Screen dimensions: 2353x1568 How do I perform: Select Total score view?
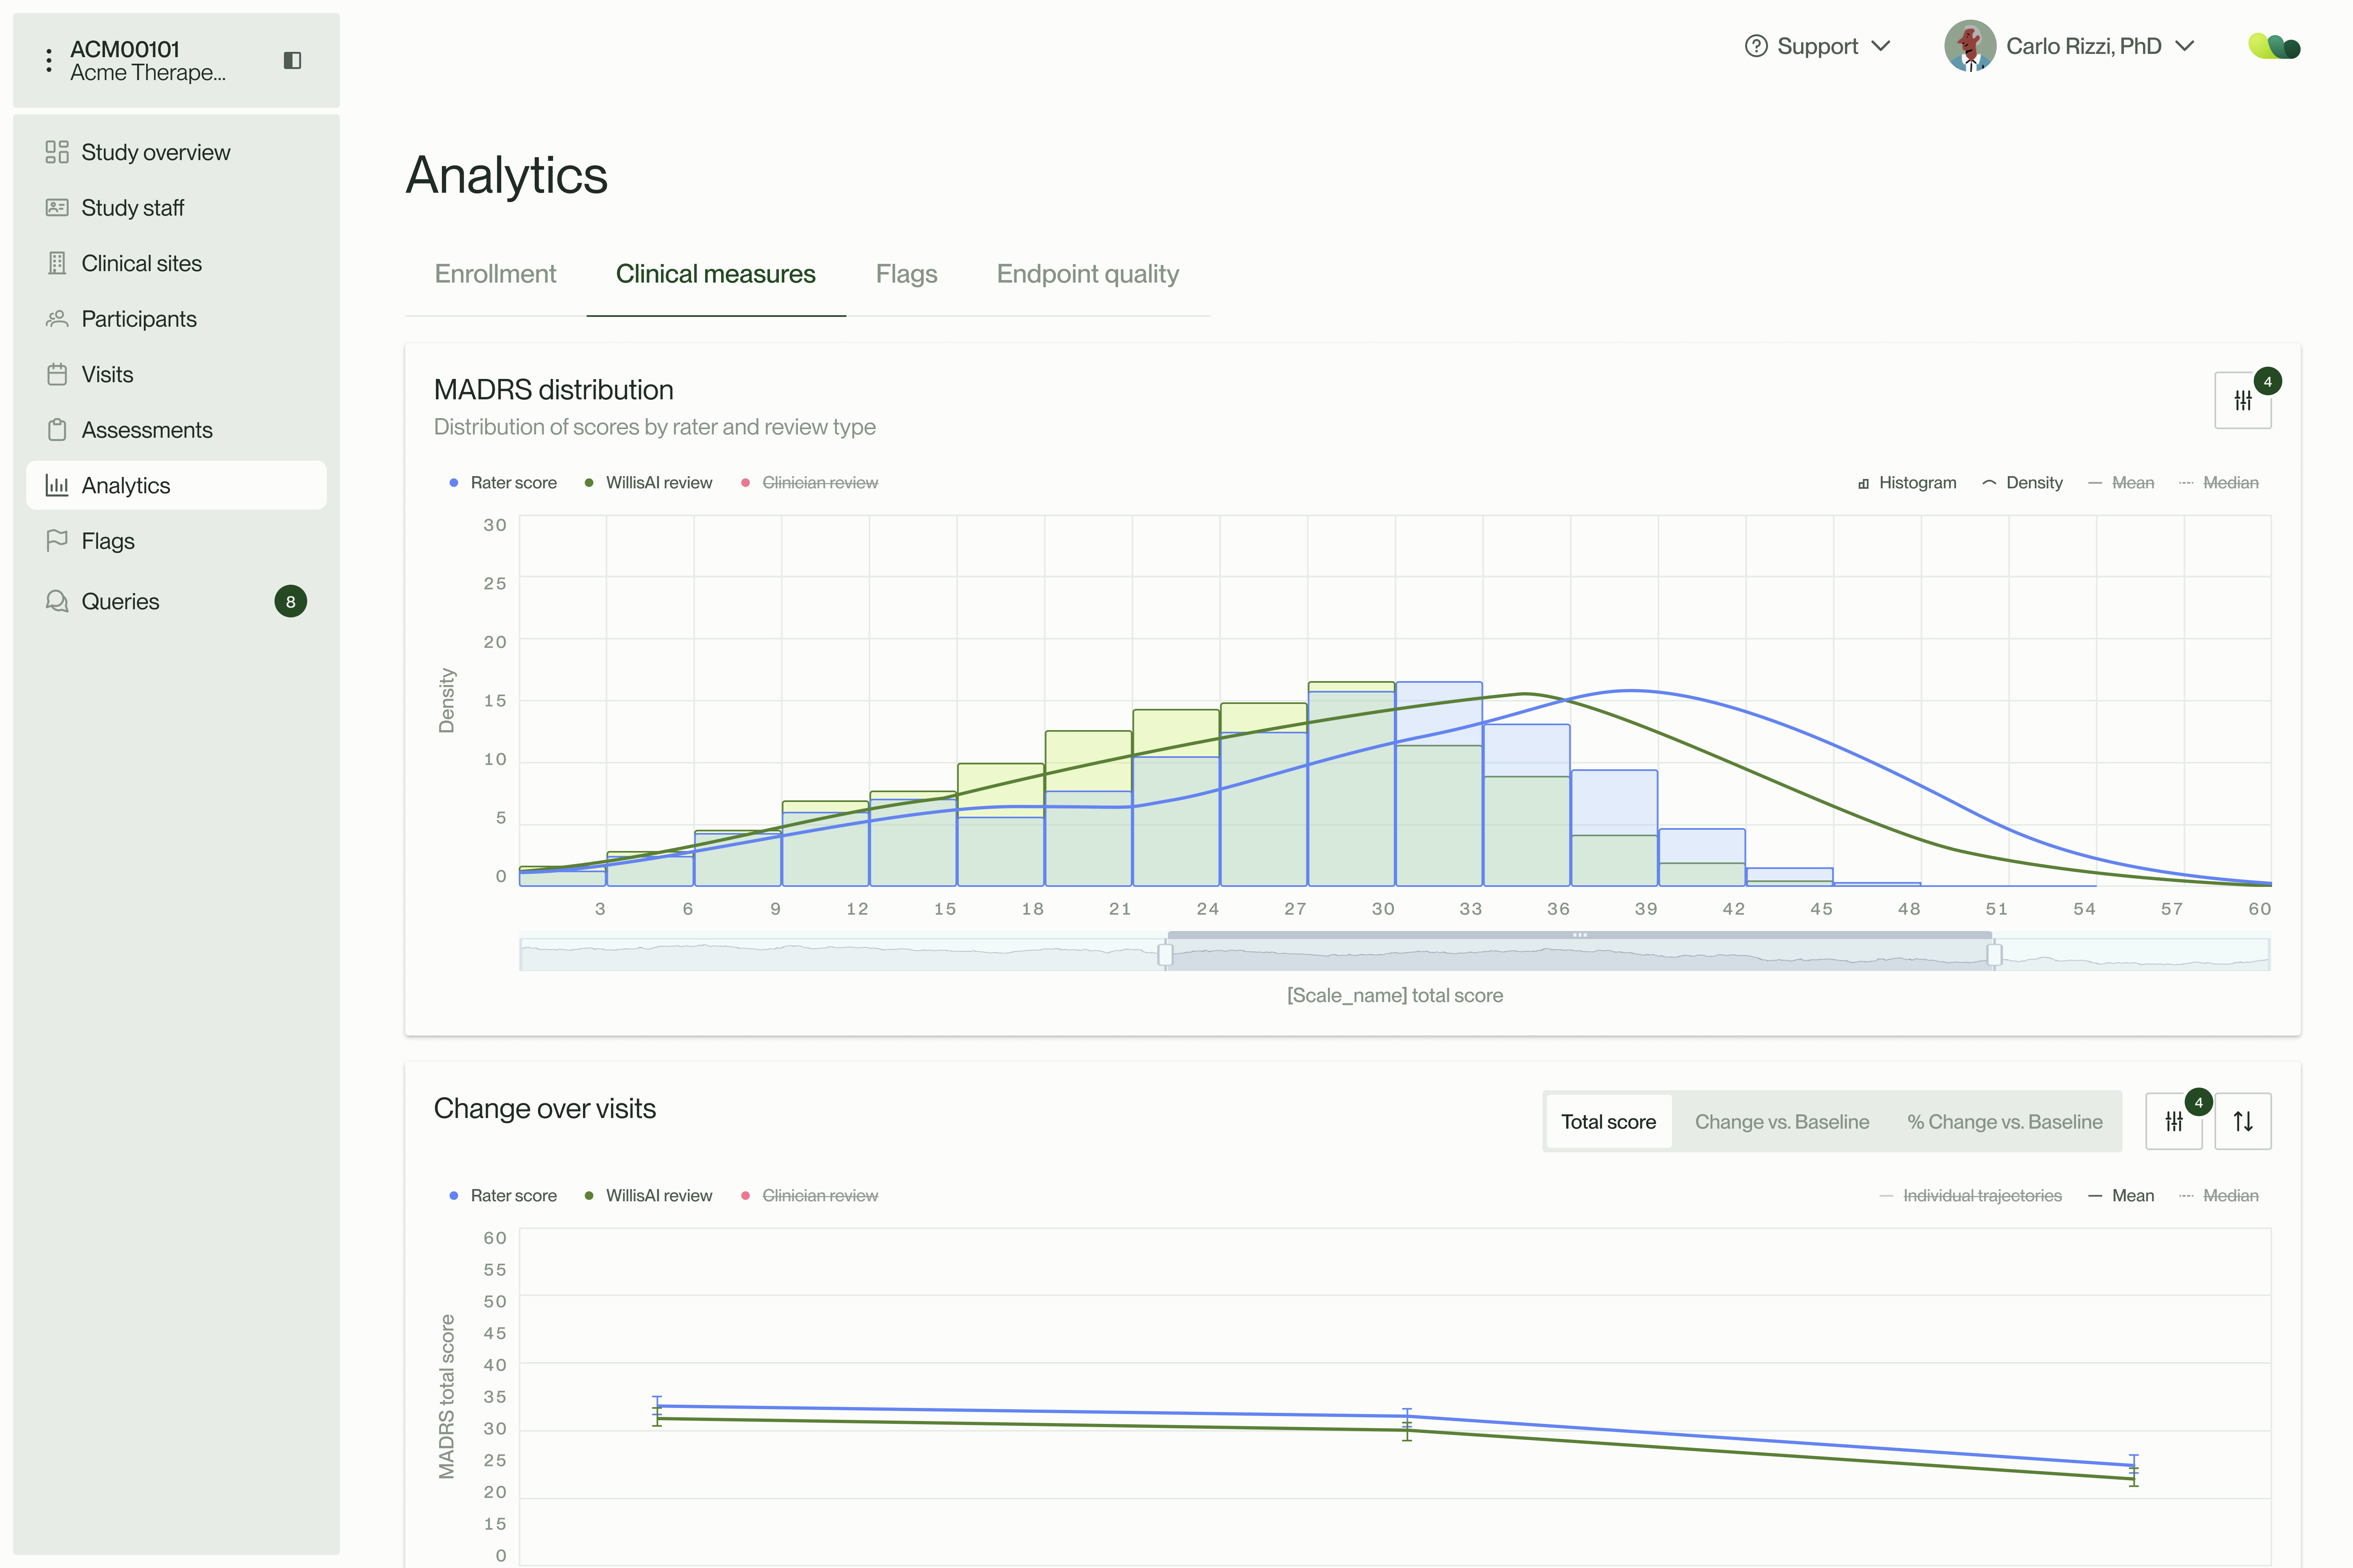1608,1122
